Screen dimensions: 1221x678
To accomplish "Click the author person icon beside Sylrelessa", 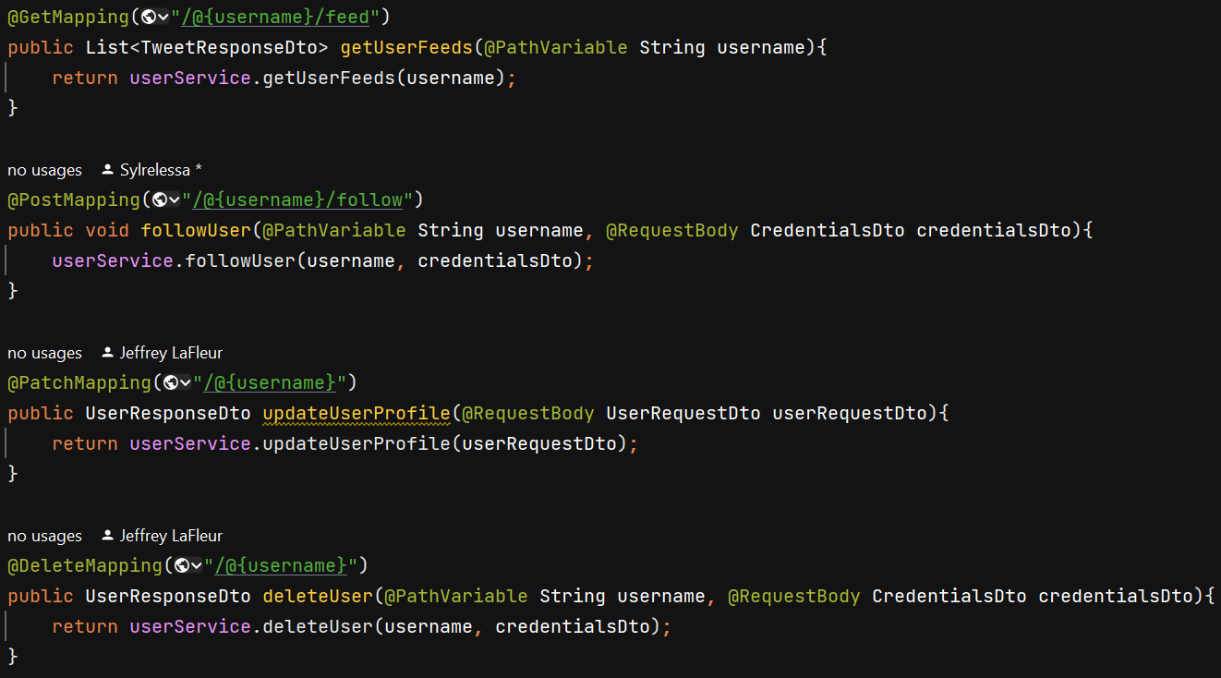I will 107,170.
